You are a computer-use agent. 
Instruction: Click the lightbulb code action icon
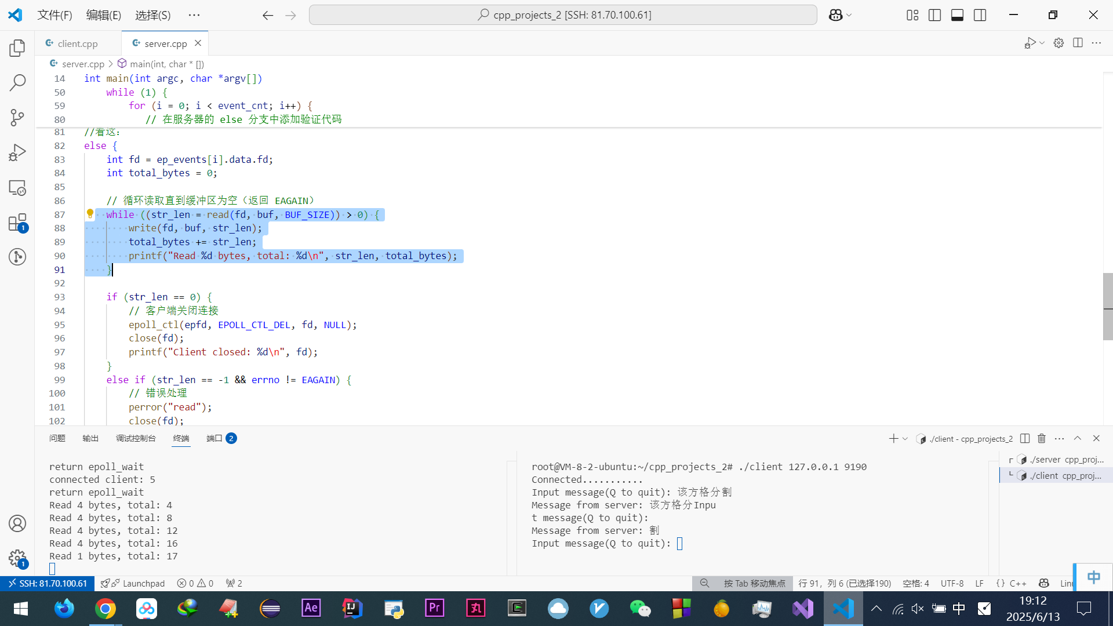point(90,214)
